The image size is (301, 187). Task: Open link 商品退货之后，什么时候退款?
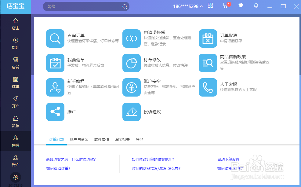pos(71,159)
